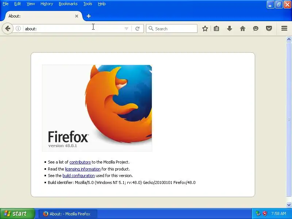Expand the address bar history dropdown
The height and width of the screenshot is (219, 292).
click(126, 29)
